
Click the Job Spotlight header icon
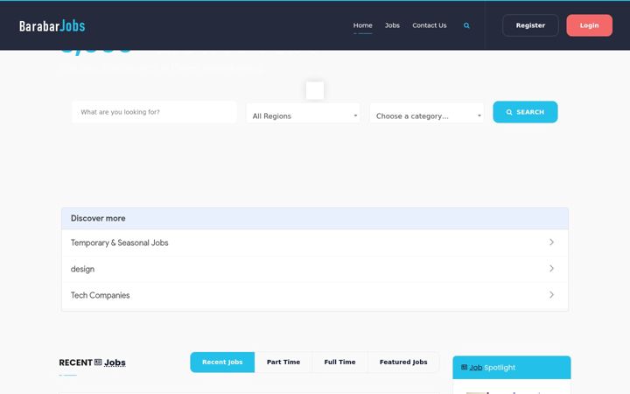pyautogui.click(x=464, y=367)
